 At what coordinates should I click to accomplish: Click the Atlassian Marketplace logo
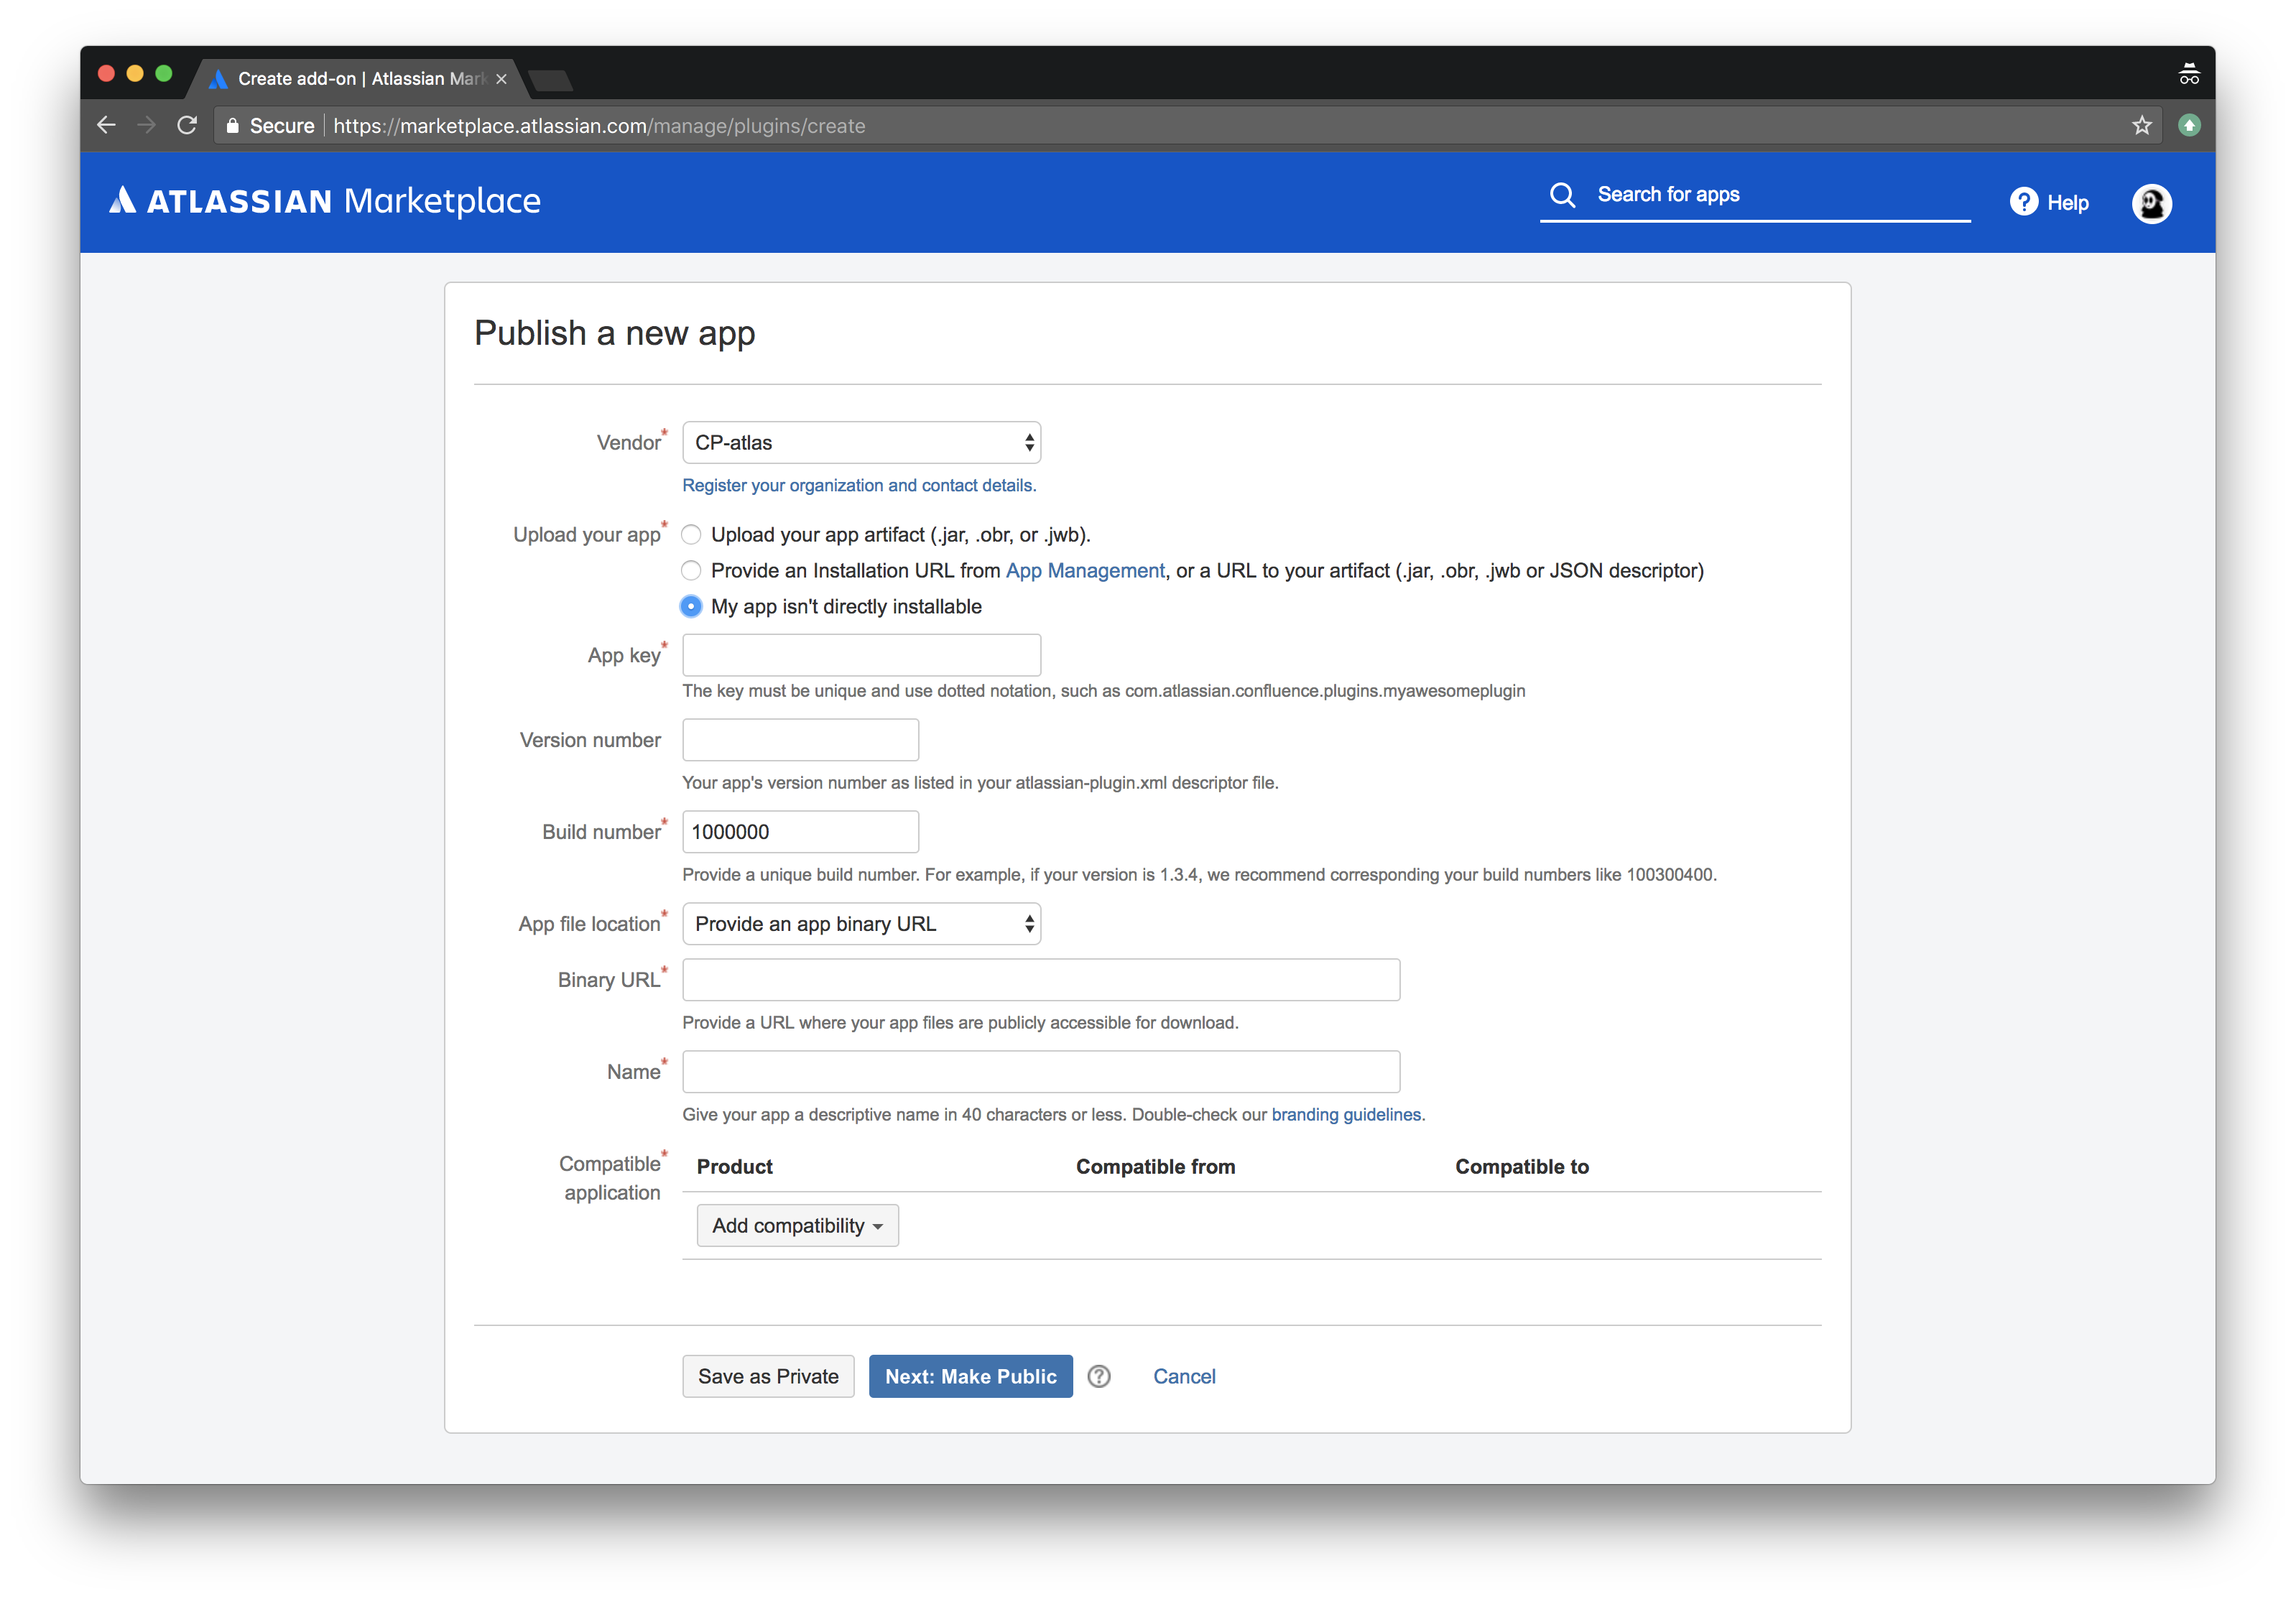pos(325,201)
